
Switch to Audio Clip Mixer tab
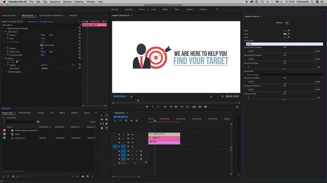pyautogui.click(x=51, y=15)
